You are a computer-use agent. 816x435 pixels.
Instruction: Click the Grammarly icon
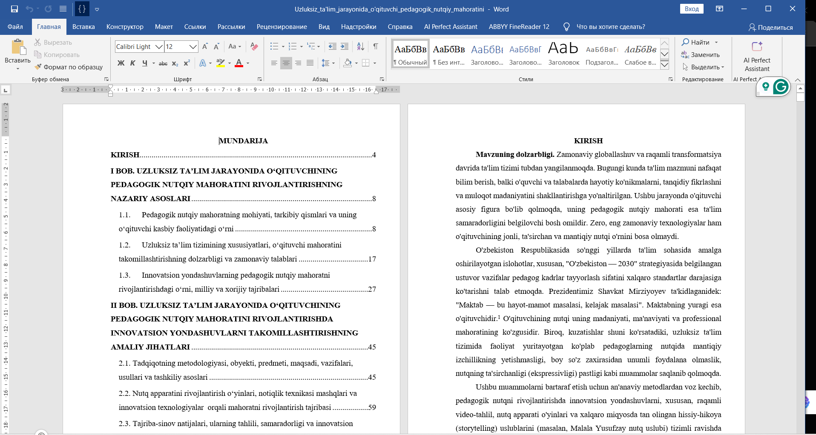pyautogui.click(x=781, y=87)
